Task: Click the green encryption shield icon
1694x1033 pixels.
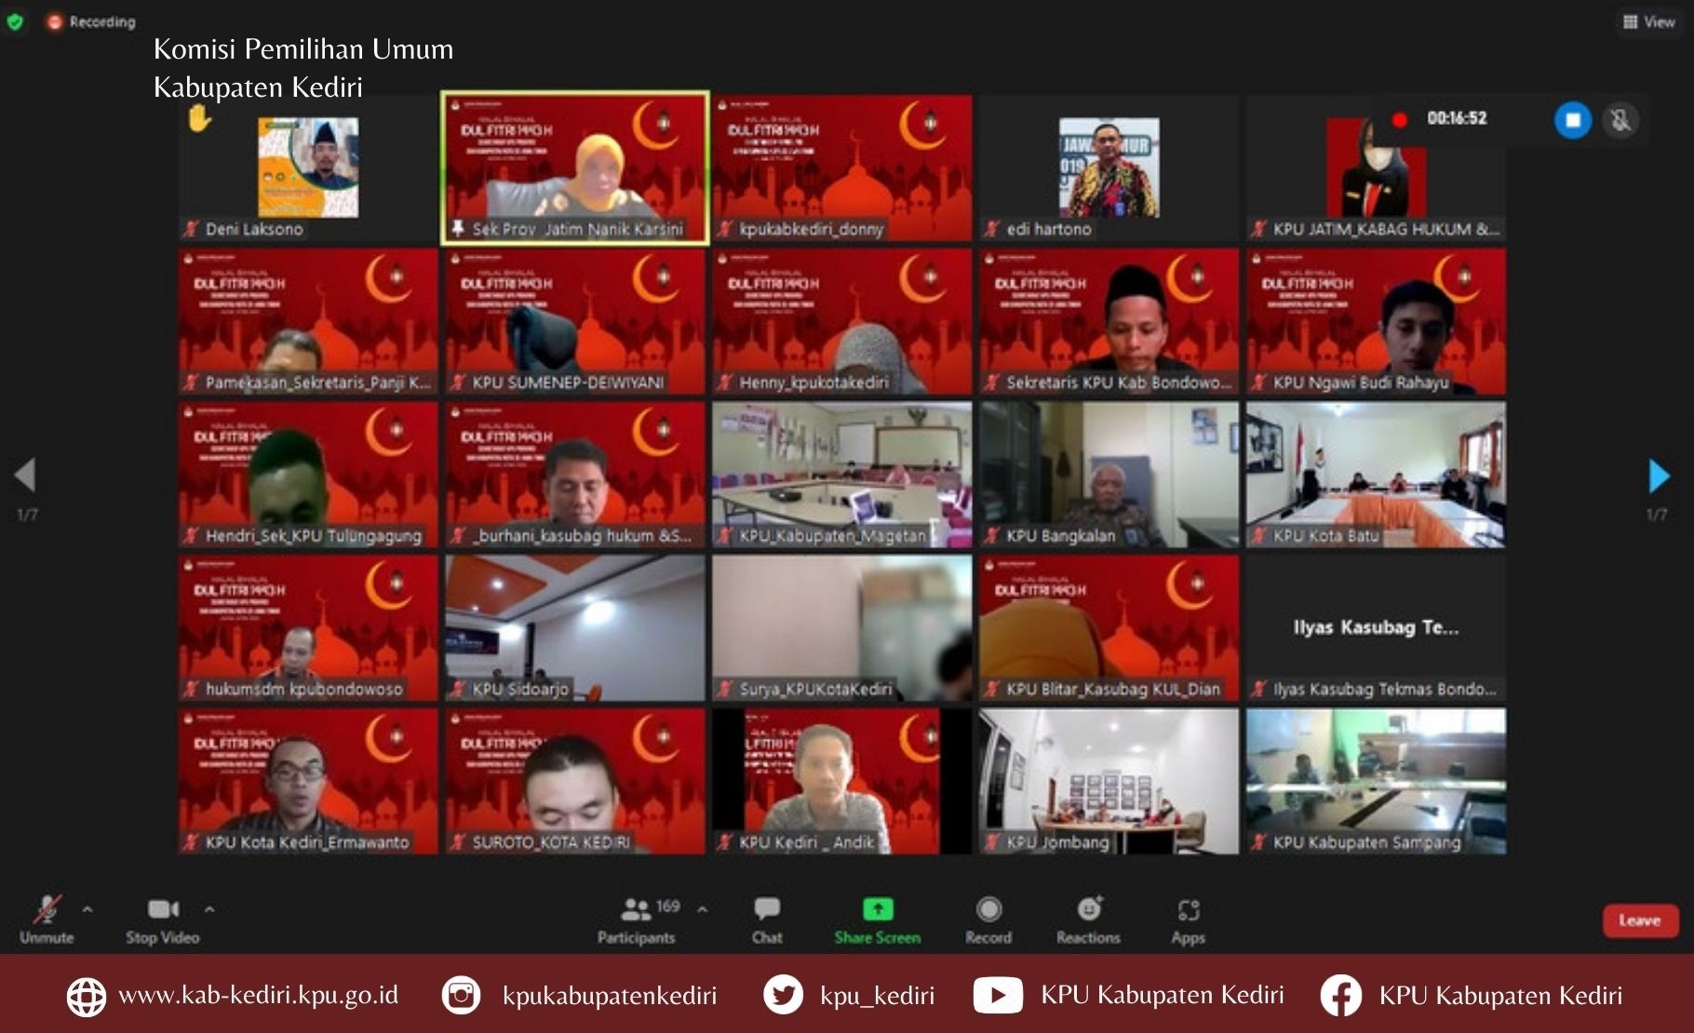Action: pos(15,20)
